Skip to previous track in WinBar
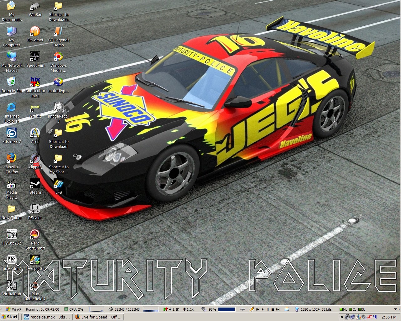Viewport: 401px width, 321px height. [258, 309]
